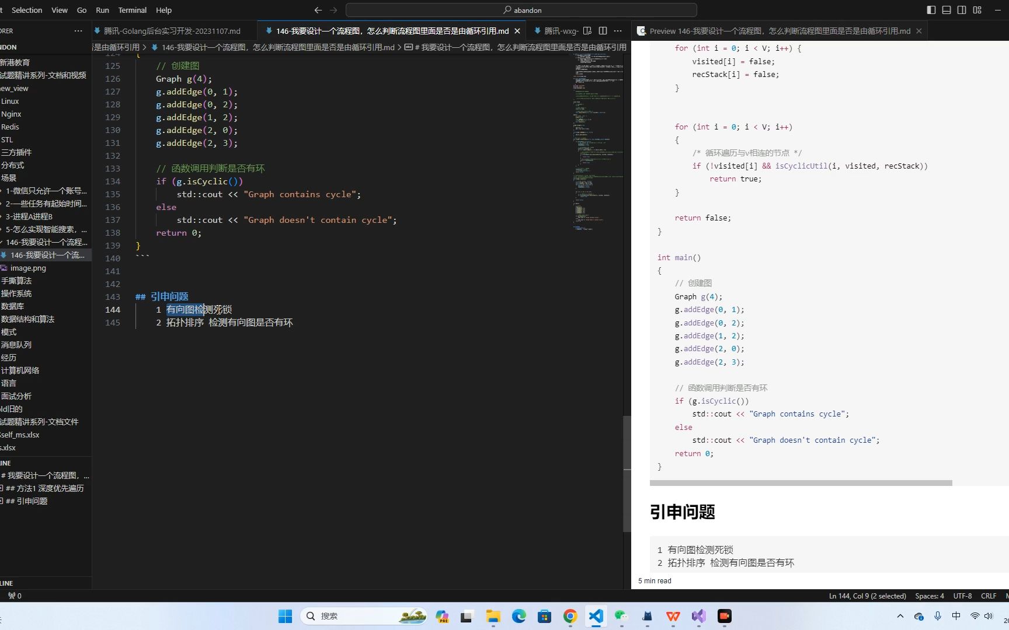The width and height of the screenshot is (1009, 630).
Task: Expand the 1-微信只允许一个账号 folder
Action: (46, 191)
